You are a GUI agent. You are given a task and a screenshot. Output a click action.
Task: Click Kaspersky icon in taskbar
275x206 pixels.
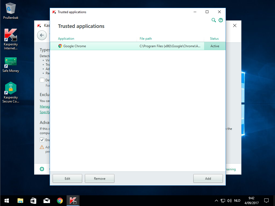coord(73,201)
